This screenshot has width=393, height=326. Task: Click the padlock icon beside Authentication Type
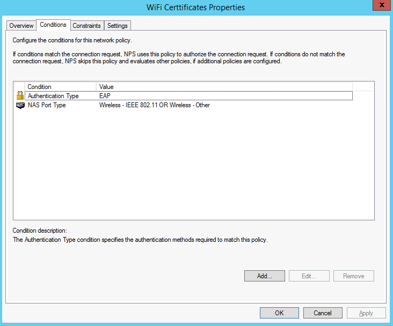(x=20, y=95)
